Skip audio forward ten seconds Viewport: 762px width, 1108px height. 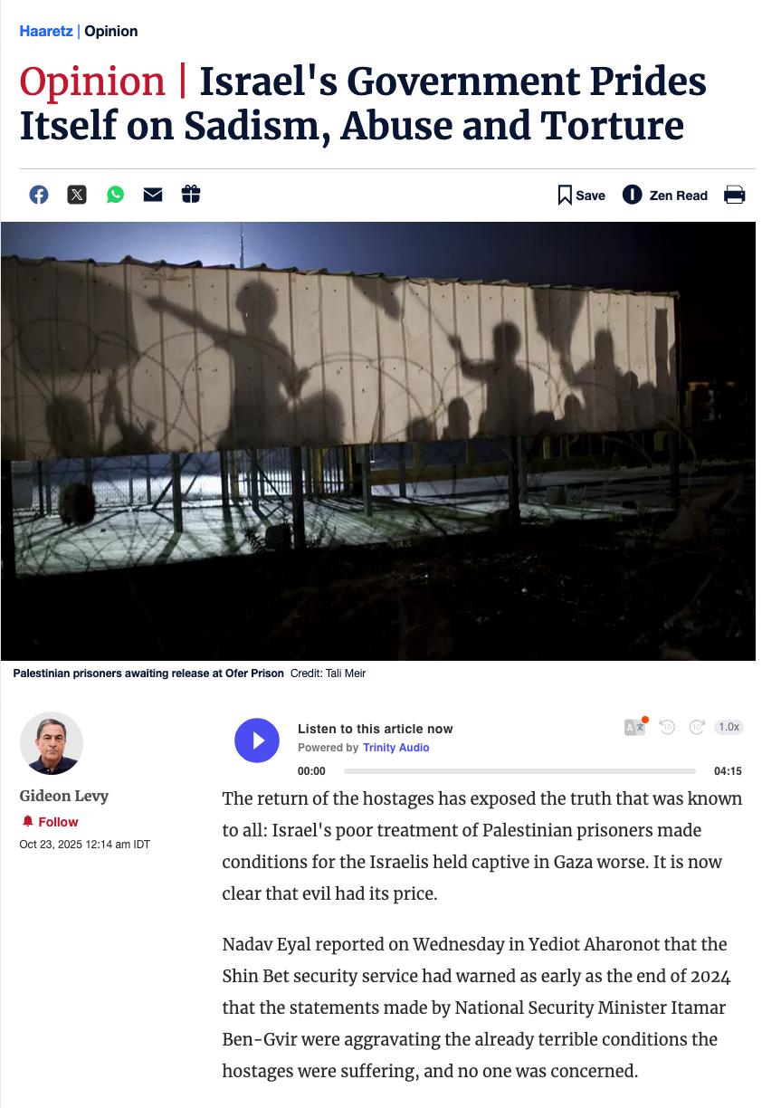[697, 727]
